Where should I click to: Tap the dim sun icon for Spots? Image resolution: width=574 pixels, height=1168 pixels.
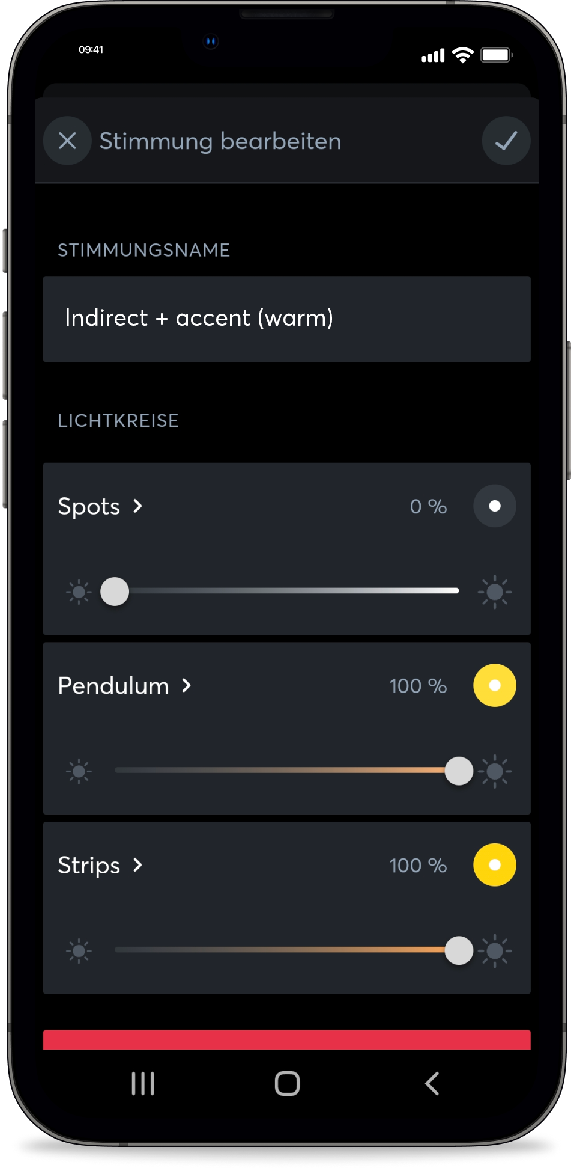pos(79,592)
